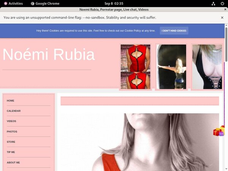Select VIDEOS in the sidebar menu
Viewport: 228px width, 171px height.
(x=11, y=121)
